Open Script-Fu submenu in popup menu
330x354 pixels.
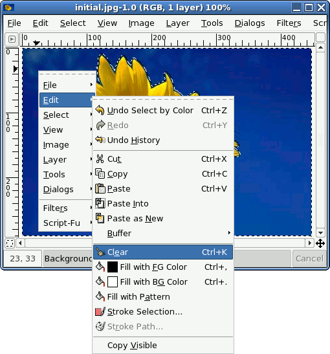[66, 223]
